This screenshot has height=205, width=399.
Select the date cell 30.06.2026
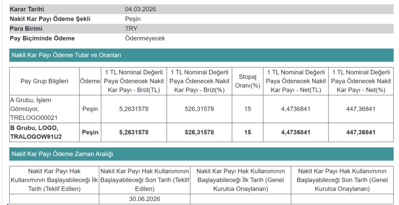(x=145, y=199)
